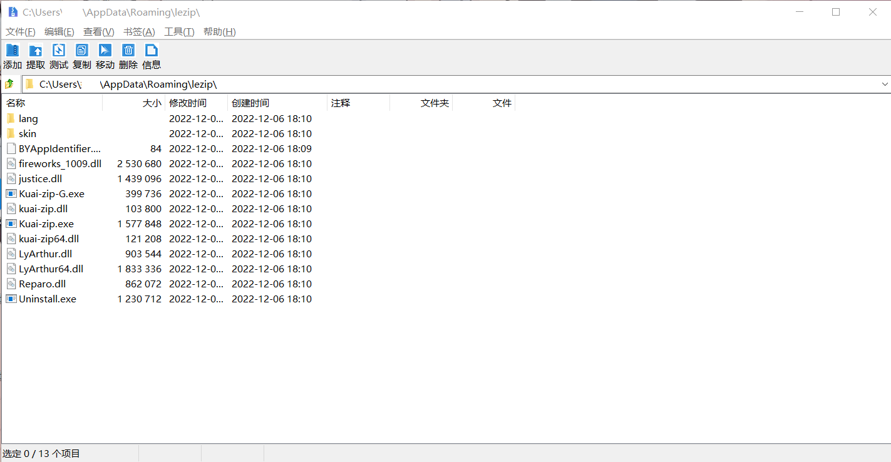Click the address path input field
The width and height of the screenshot is (891, 462).
click(x=456, y=84)
